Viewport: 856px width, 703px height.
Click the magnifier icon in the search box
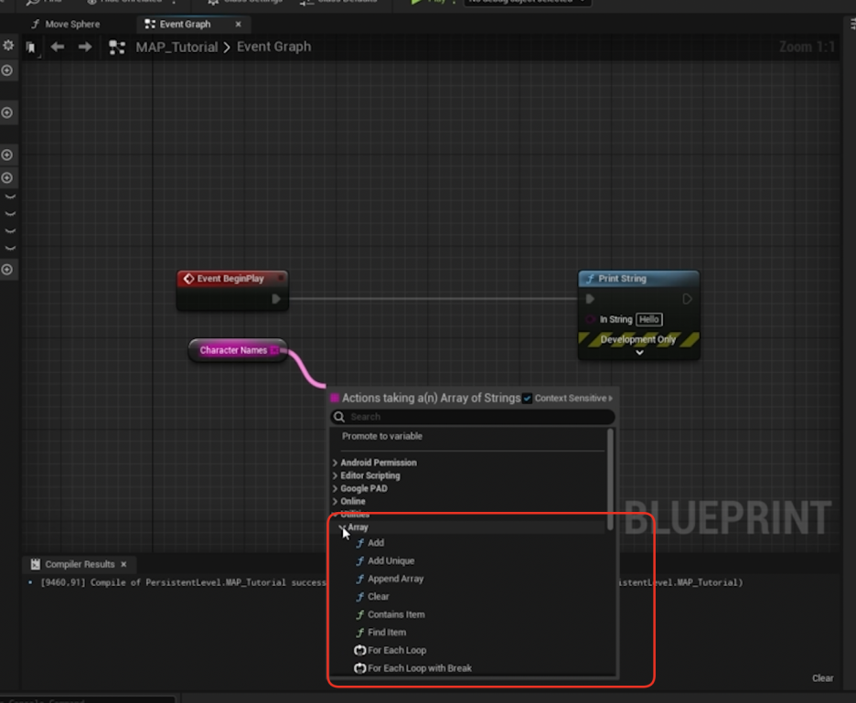[339, 417]
